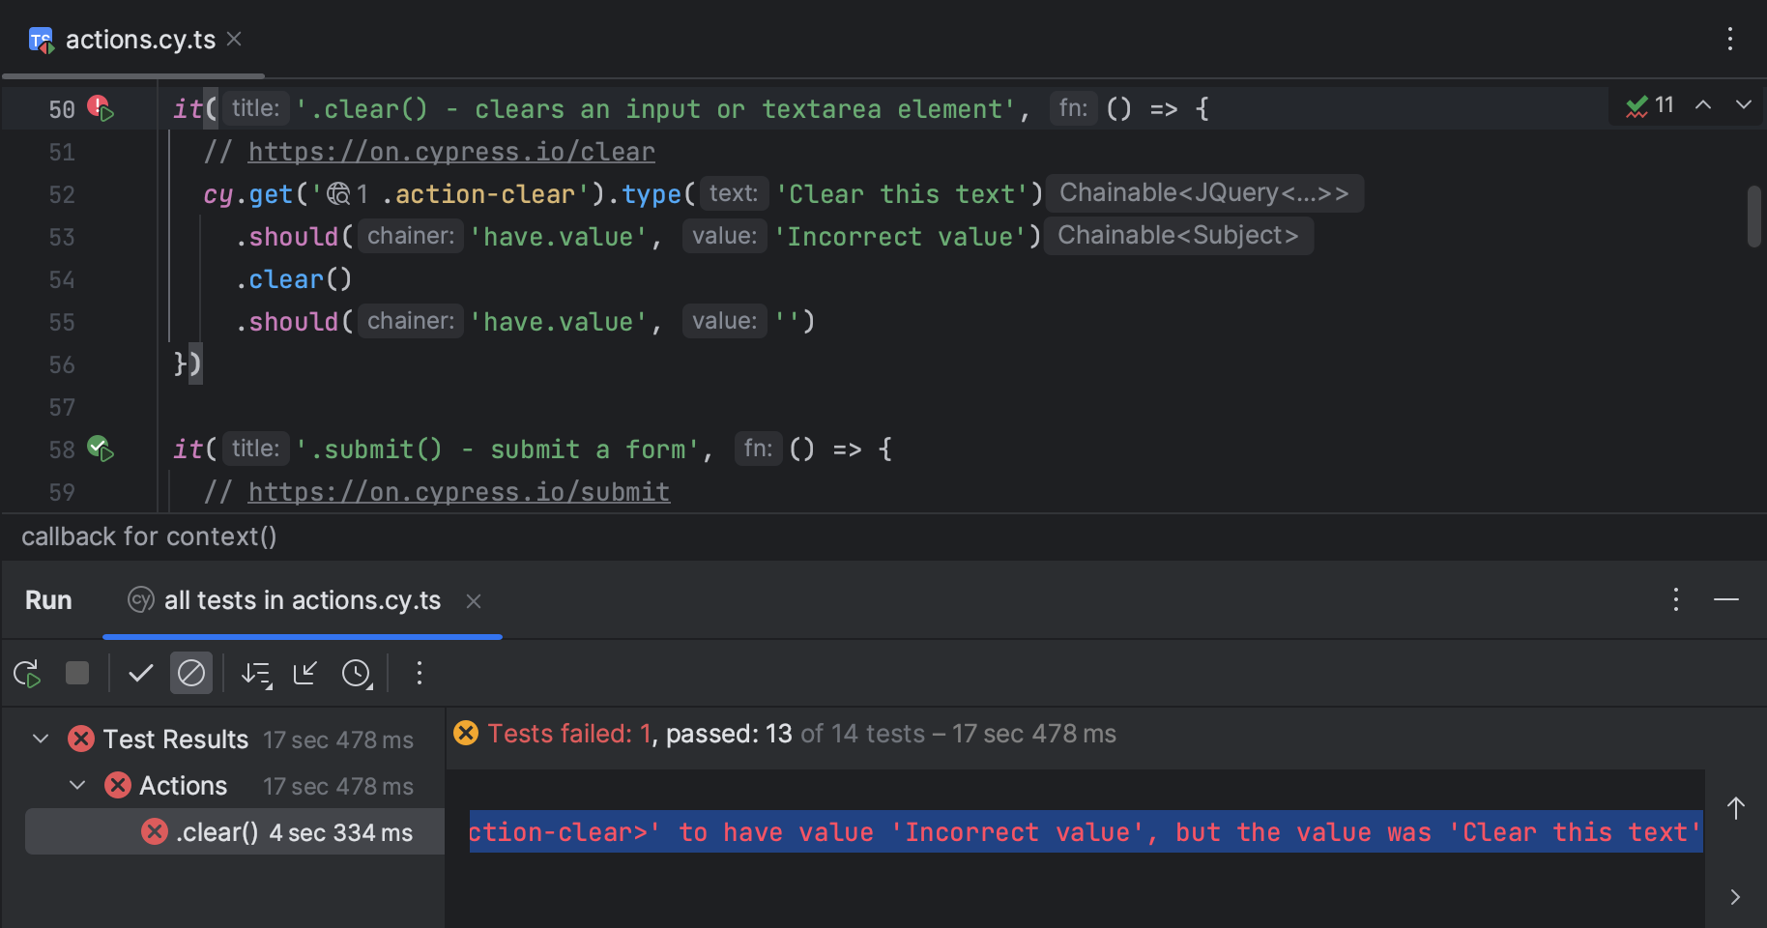Run the passing .submit() test gutter icon
Viewport: 1767px width, 928px height.
tap(98, 448)
